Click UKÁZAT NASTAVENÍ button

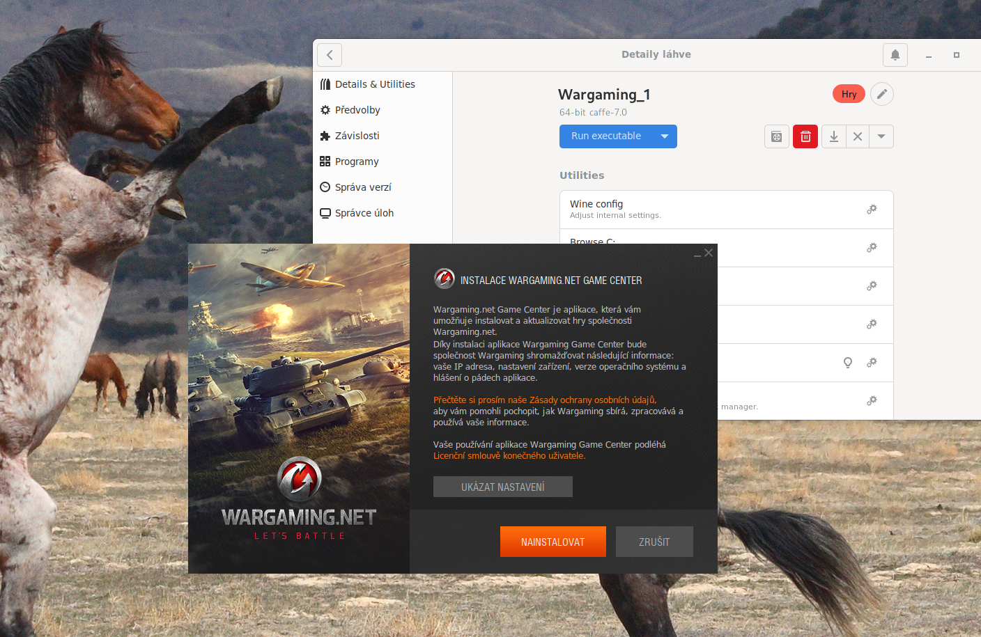pos(503,487)
